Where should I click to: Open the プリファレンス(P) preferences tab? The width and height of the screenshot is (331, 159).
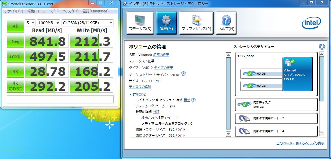(x=196, y=23)
